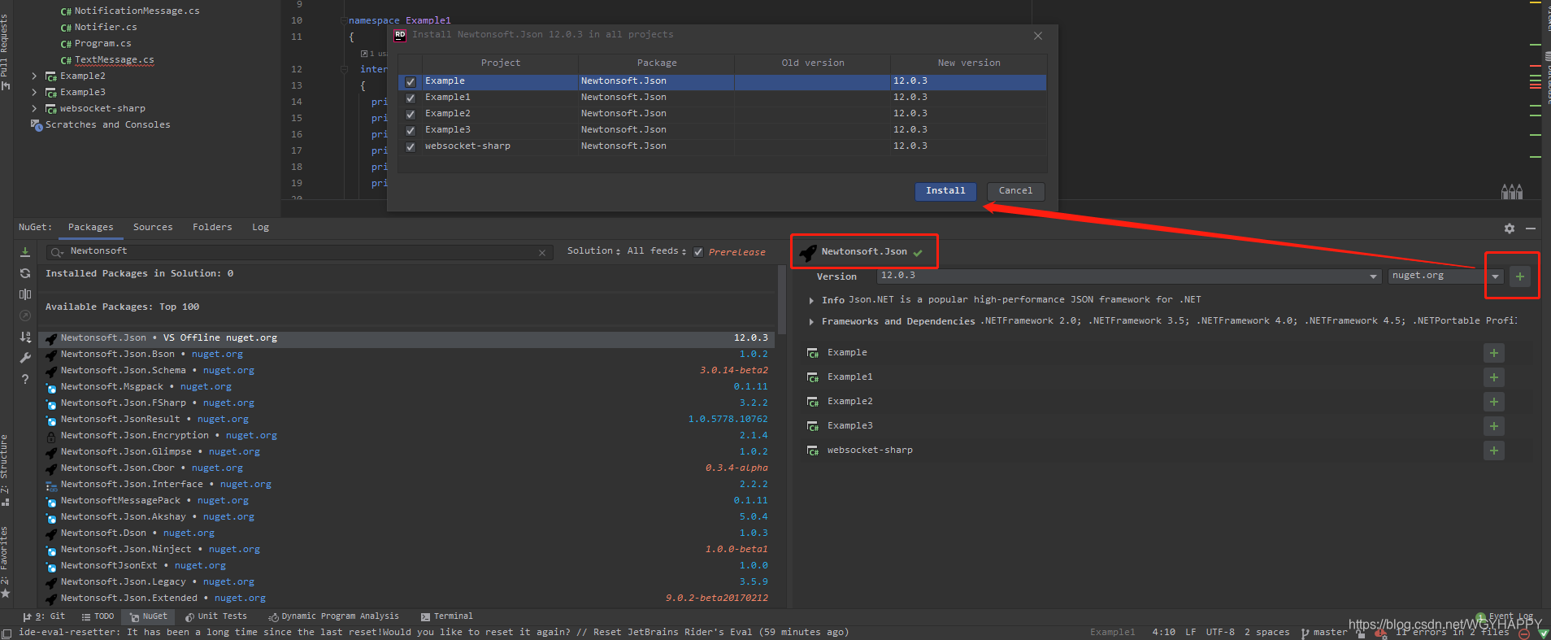Click the NuGet upgrade packages download icon
Viewport: 1551px width, 640px height.
25,252
